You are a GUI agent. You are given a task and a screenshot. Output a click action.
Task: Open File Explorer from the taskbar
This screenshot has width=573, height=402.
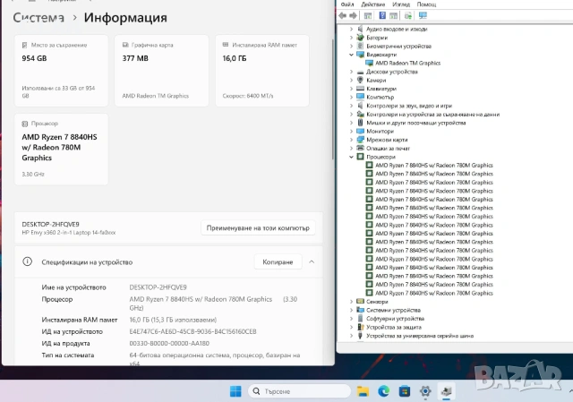[363, 391]
